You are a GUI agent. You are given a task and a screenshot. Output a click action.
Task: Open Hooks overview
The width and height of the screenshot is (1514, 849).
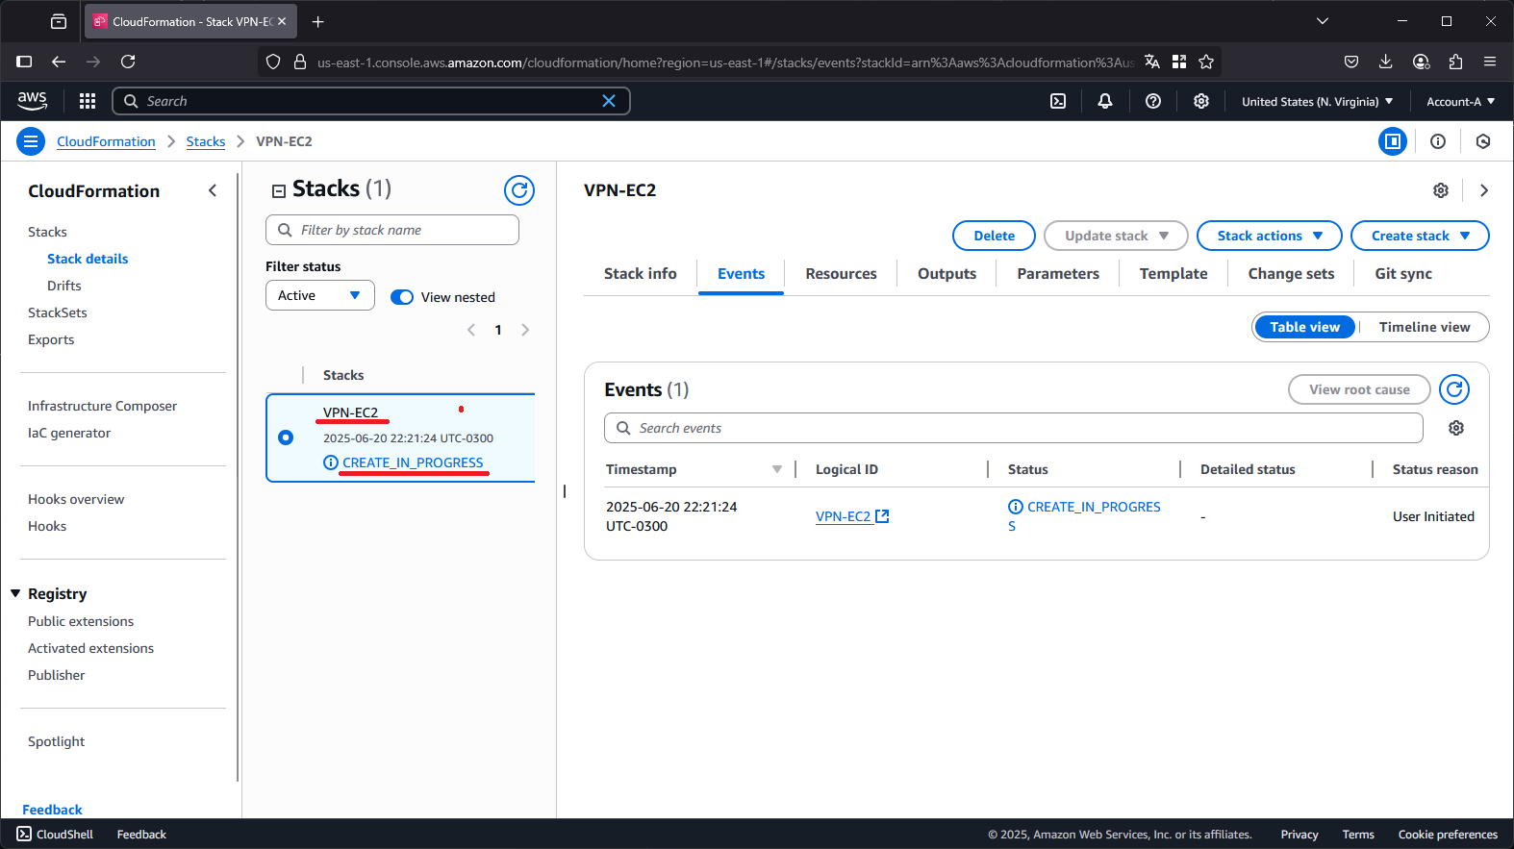pos(76,499)
